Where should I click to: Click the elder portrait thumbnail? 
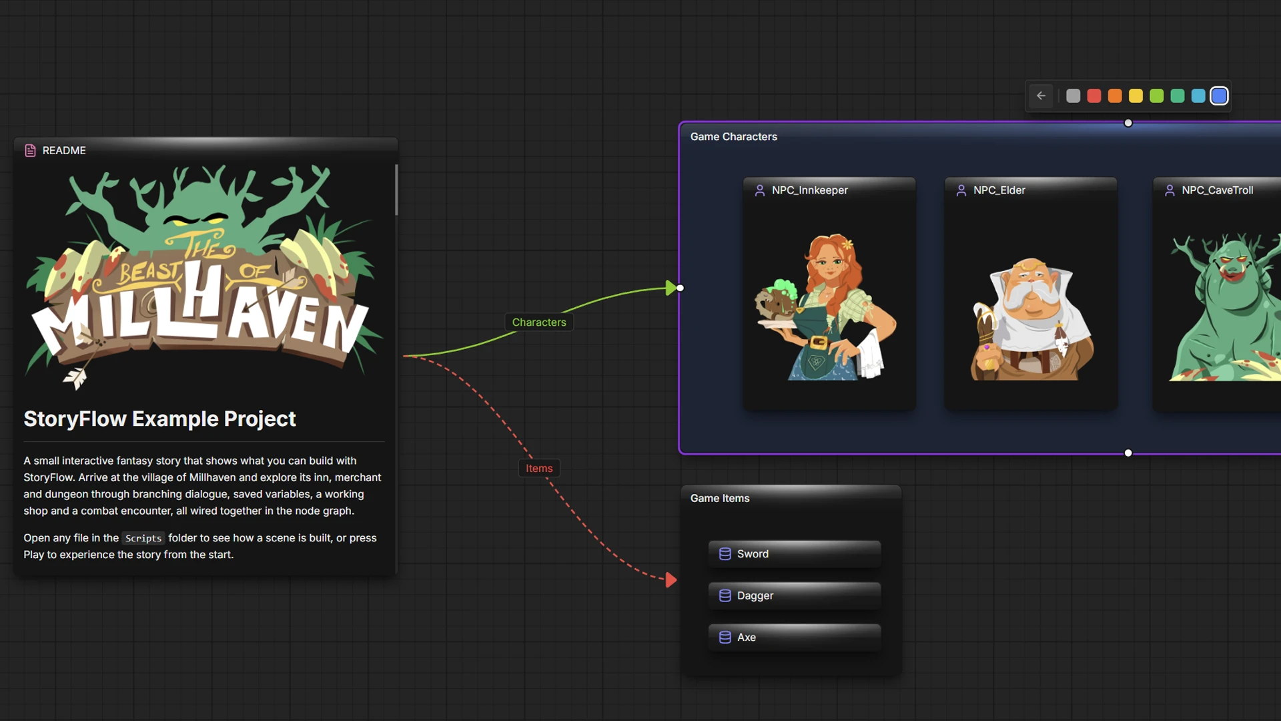pos(1032,319)
